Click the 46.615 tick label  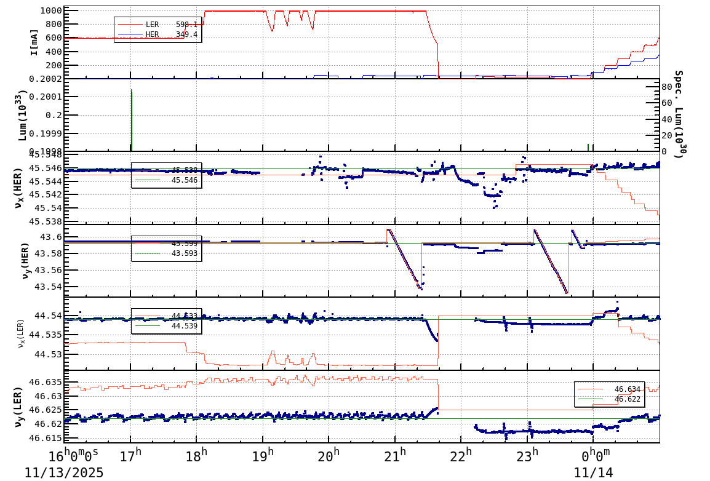click(46, 438)
